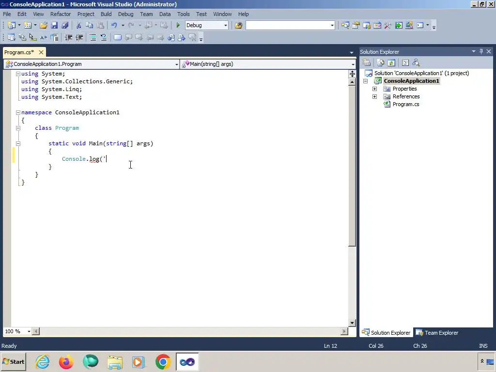Open the Build menu
This screenshot has width=496, height=372.
(106, 14)
